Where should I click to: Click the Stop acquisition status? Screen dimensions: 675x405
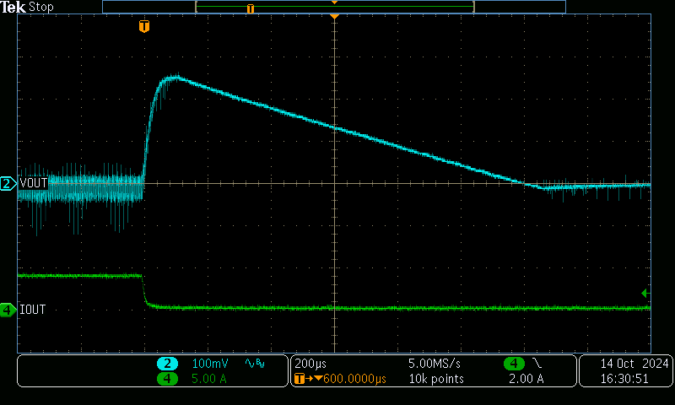click(40, 7)
